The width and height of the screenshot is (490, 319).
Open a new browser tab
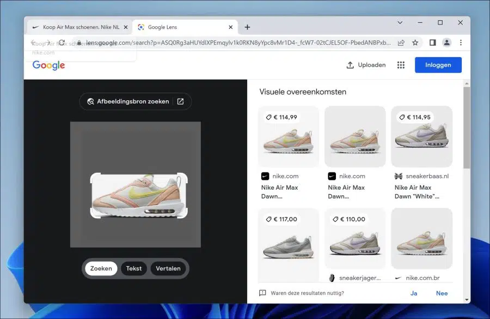coord(247,27)
